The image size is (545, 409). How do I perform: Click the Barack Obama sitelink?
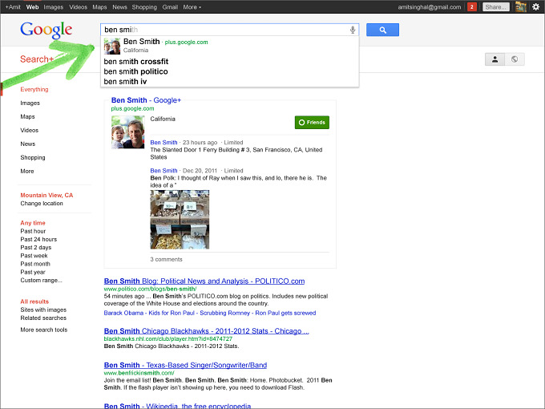[123, 313]
